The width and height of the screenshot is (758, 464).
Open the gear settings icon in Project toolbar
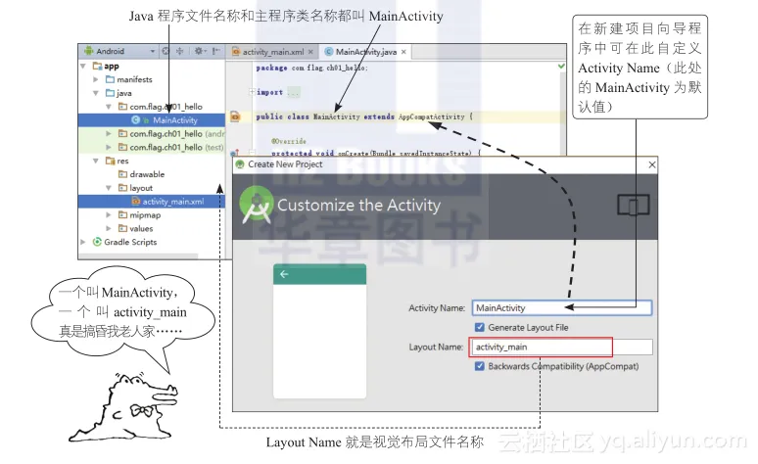click(x=200, y=51)
